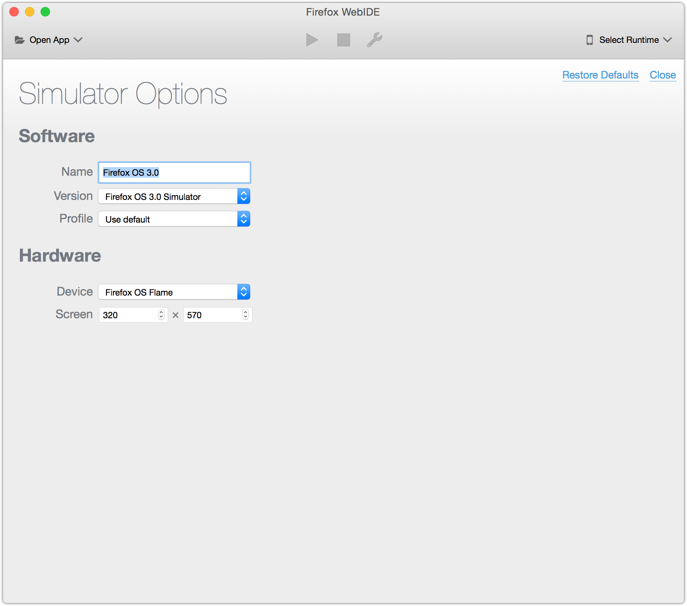Click the screen width stepper arrows

pos(161,315)
